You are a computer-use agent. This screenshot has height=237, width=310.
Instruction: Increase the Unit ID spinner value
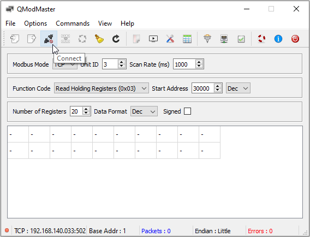(122, 62)
